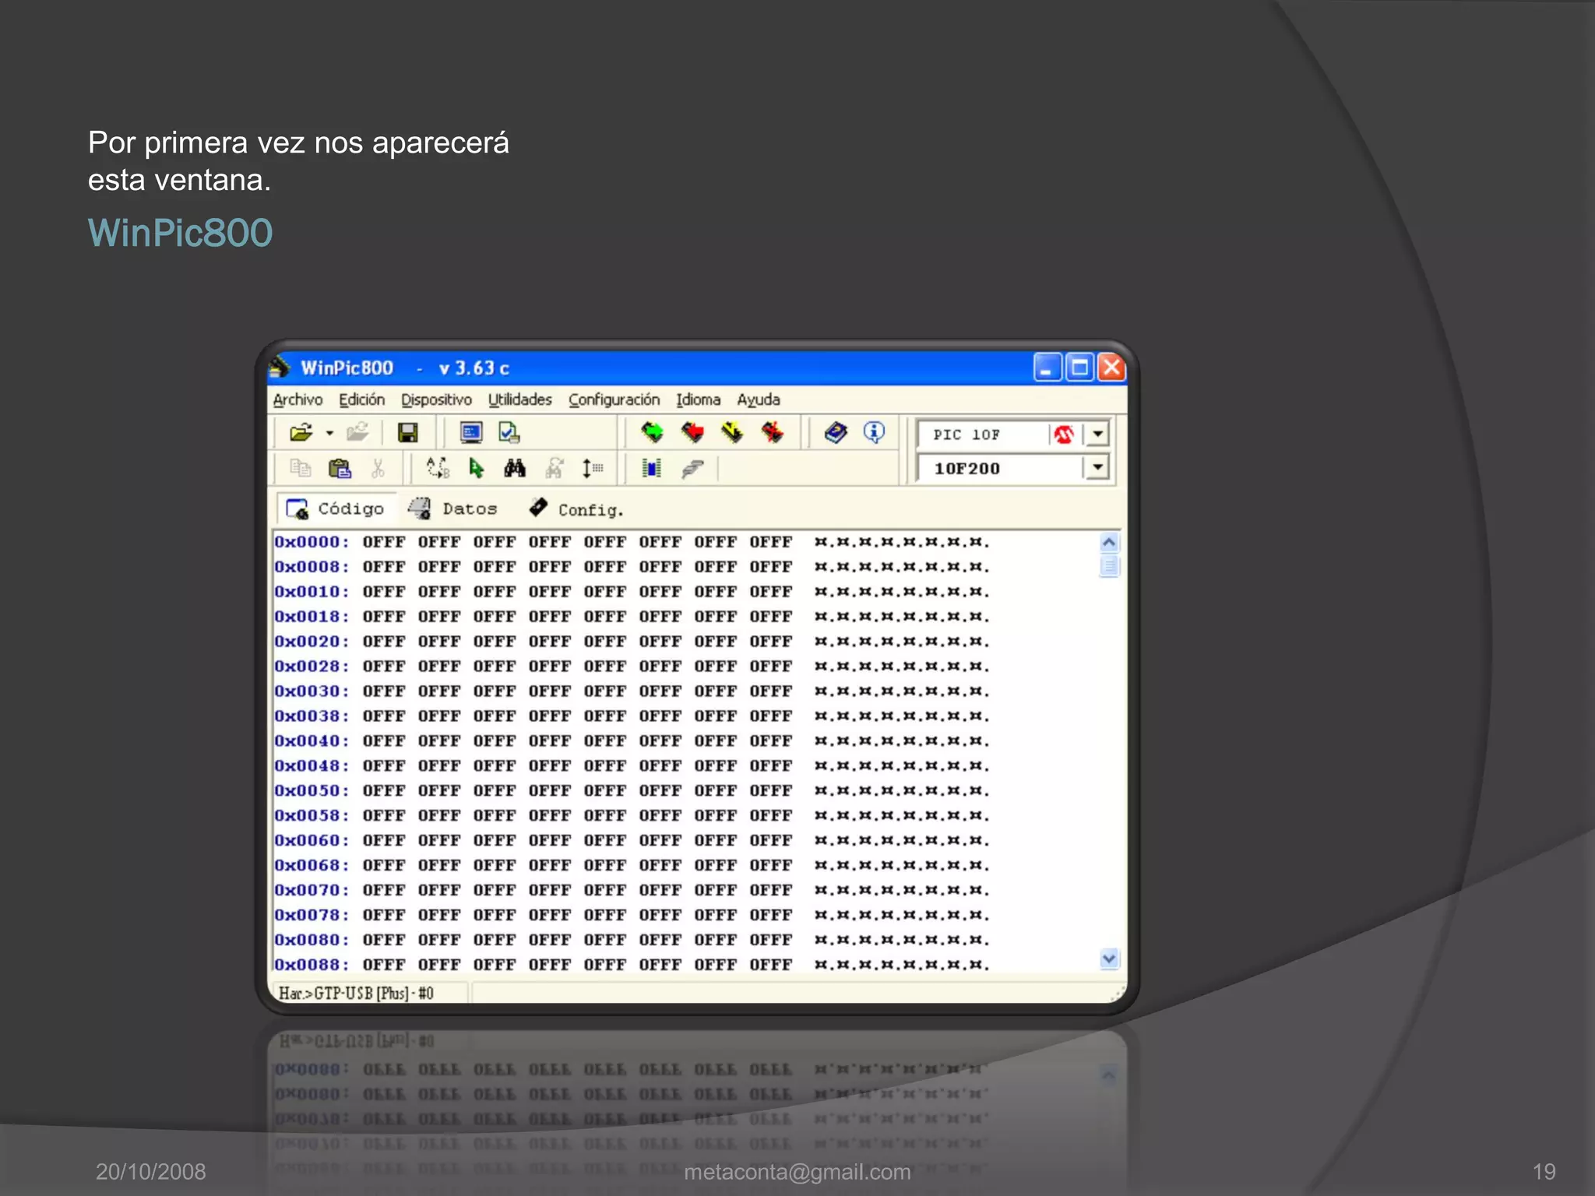Image resolution: width=1595 pixels, height=1196 pixels.
Task: Click the yellow Verify device chip icon
Action: point(732,432)
